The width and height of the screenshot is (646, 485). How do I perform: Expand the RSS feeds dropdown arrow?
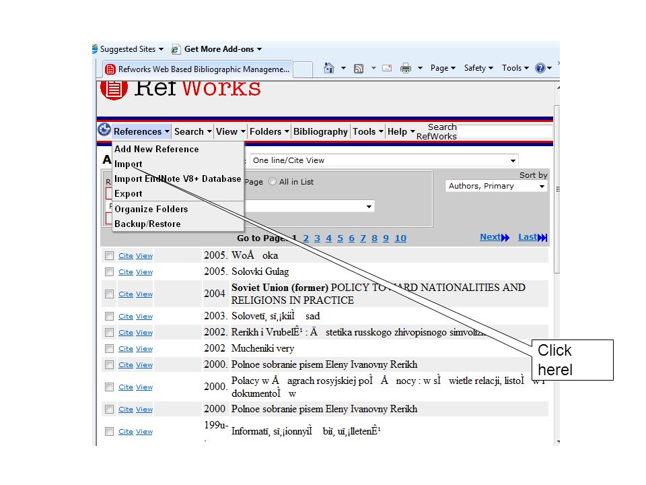click(x=373, y=68)
